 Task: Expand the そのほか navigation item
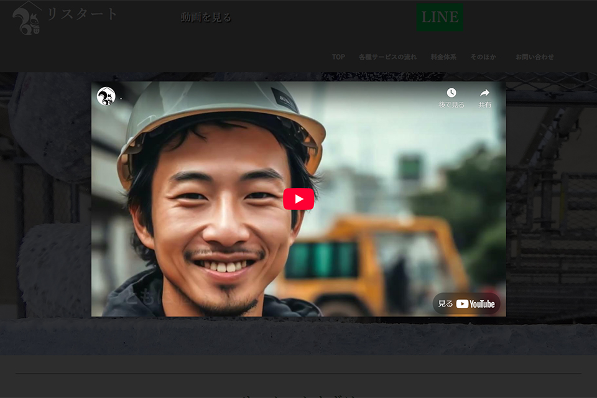tap(483, 57)
